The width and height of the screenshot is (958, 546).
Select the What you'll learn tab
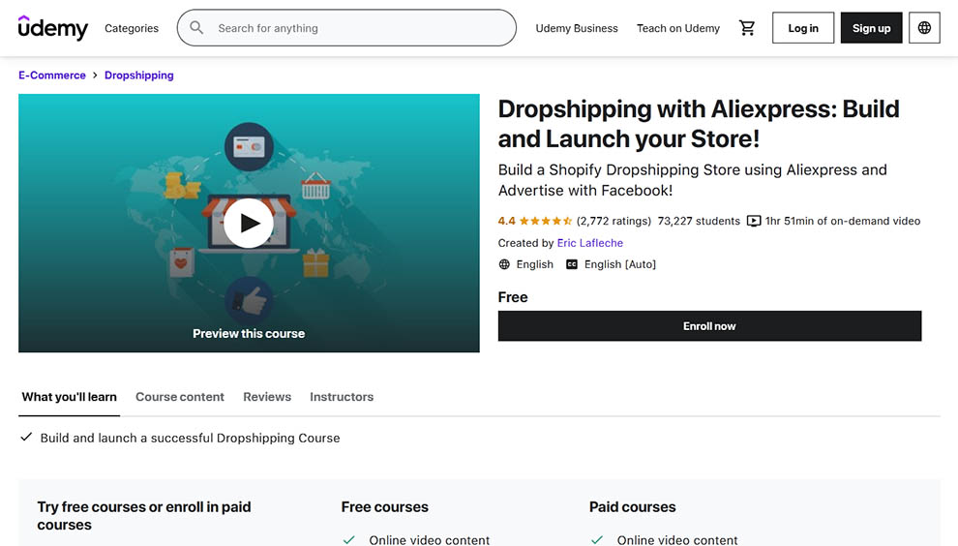point(69,397)
